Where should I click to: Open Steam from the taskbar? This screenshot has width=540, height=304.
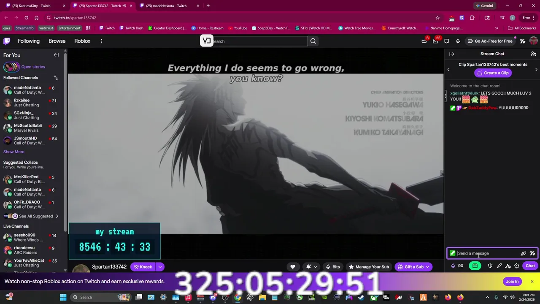coord(361,297)
